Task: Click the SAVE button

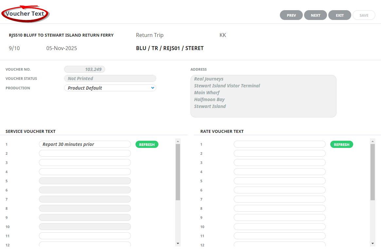Action: pyautogui.click(x=364, y=15)
